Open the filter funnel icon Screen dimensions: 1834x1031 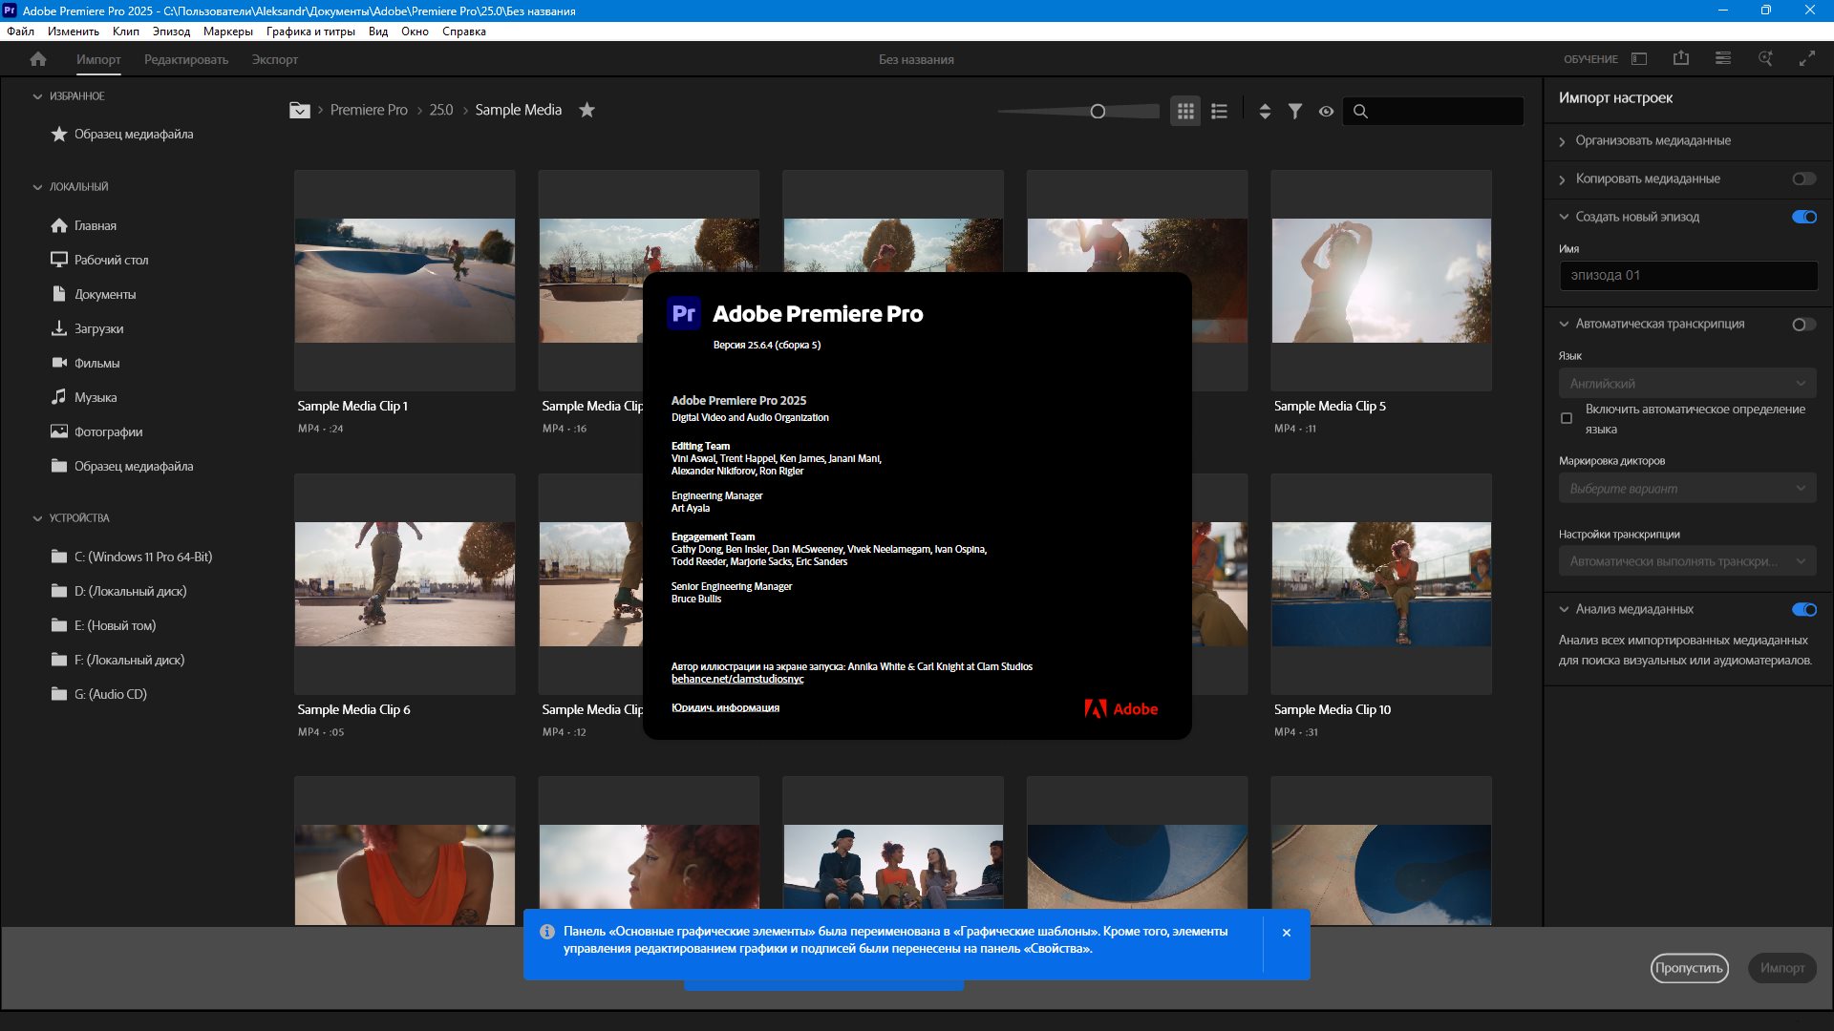1295,111
